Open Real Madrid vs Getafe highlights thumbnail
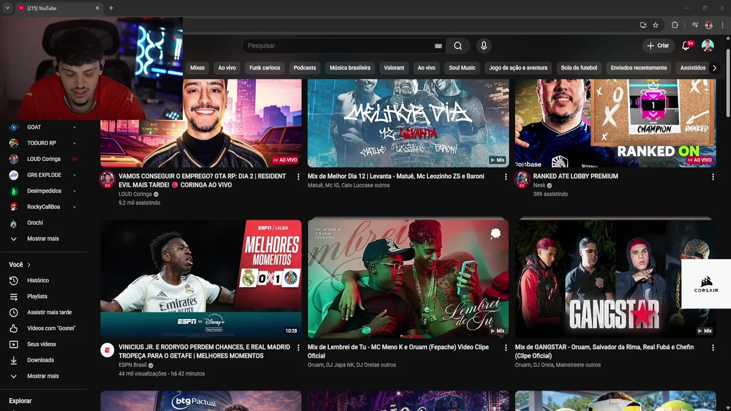 click(x=201, y=279)
